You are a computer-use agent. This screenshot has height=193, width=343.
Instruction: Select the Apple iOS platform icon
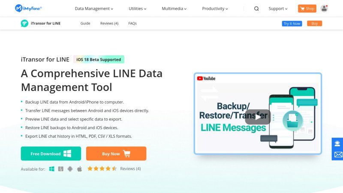(x=79, y=169)
